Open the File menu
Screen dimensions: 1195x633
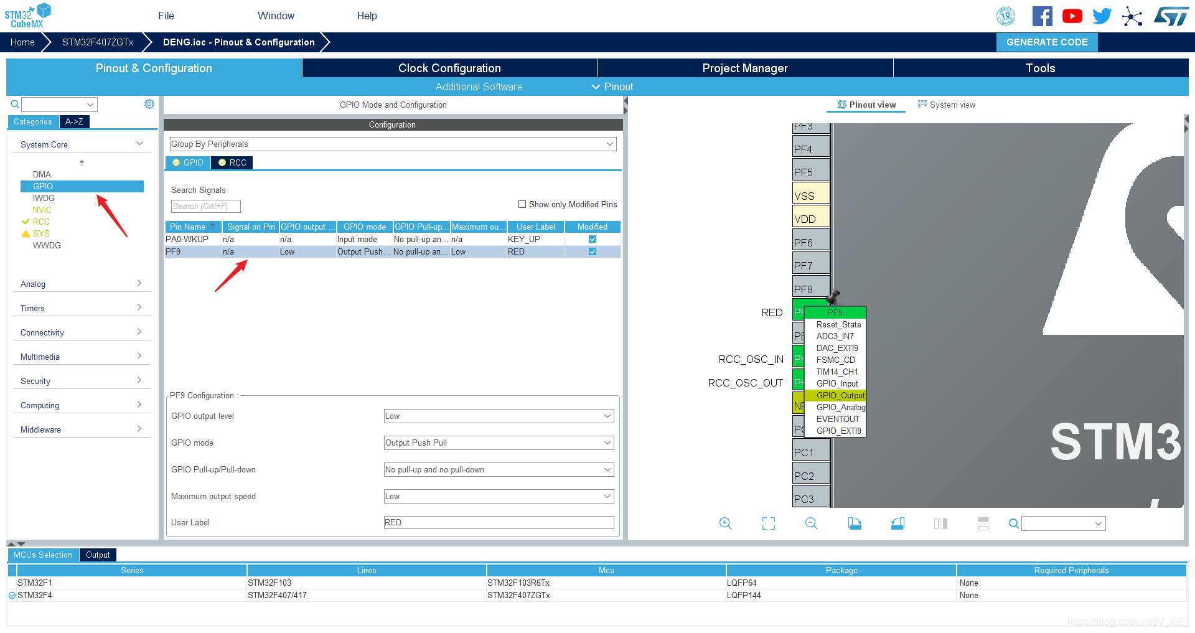click(166, 16)
